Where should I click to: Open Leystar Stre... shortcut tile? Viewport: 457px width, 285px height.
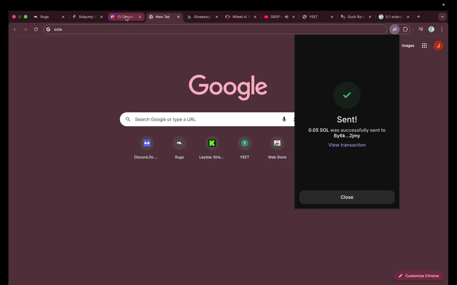[x=212, y=148]
